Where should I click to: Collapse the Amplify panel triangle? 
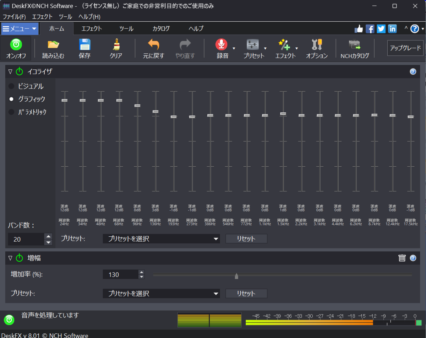[x=10, y=258]
